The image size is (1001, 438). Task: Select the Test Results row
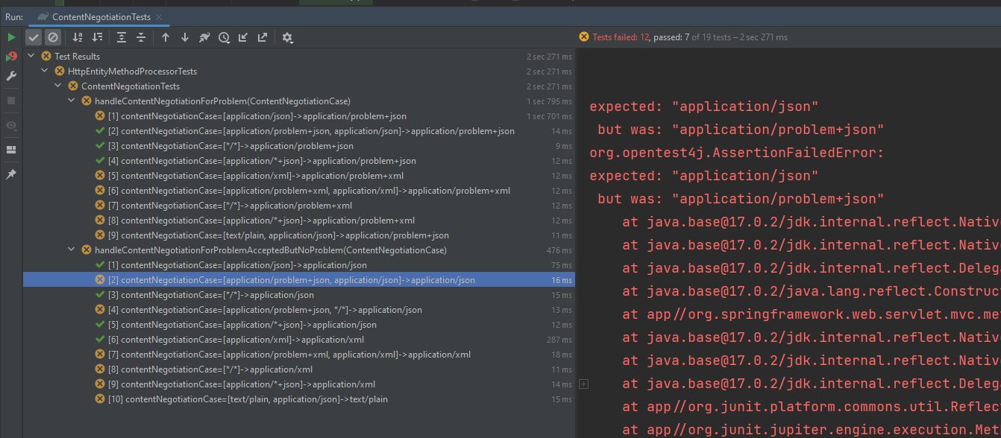[x=299, y=57]
